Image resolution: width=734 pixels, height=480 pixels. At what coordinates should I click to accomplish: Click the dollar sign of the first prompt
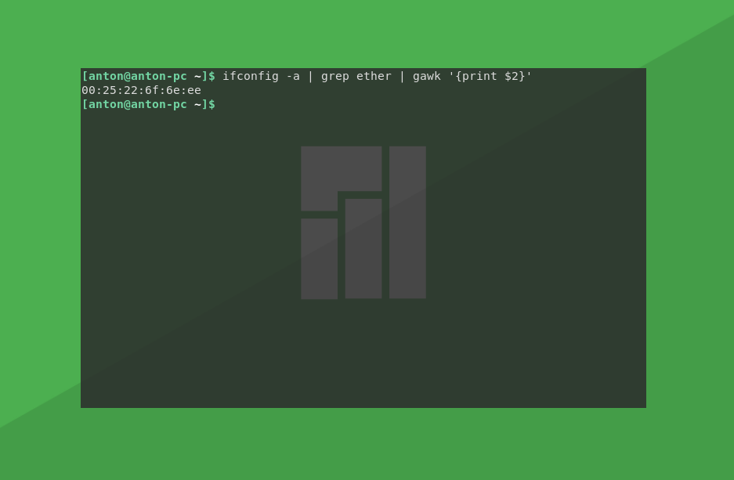click(212, 76)
